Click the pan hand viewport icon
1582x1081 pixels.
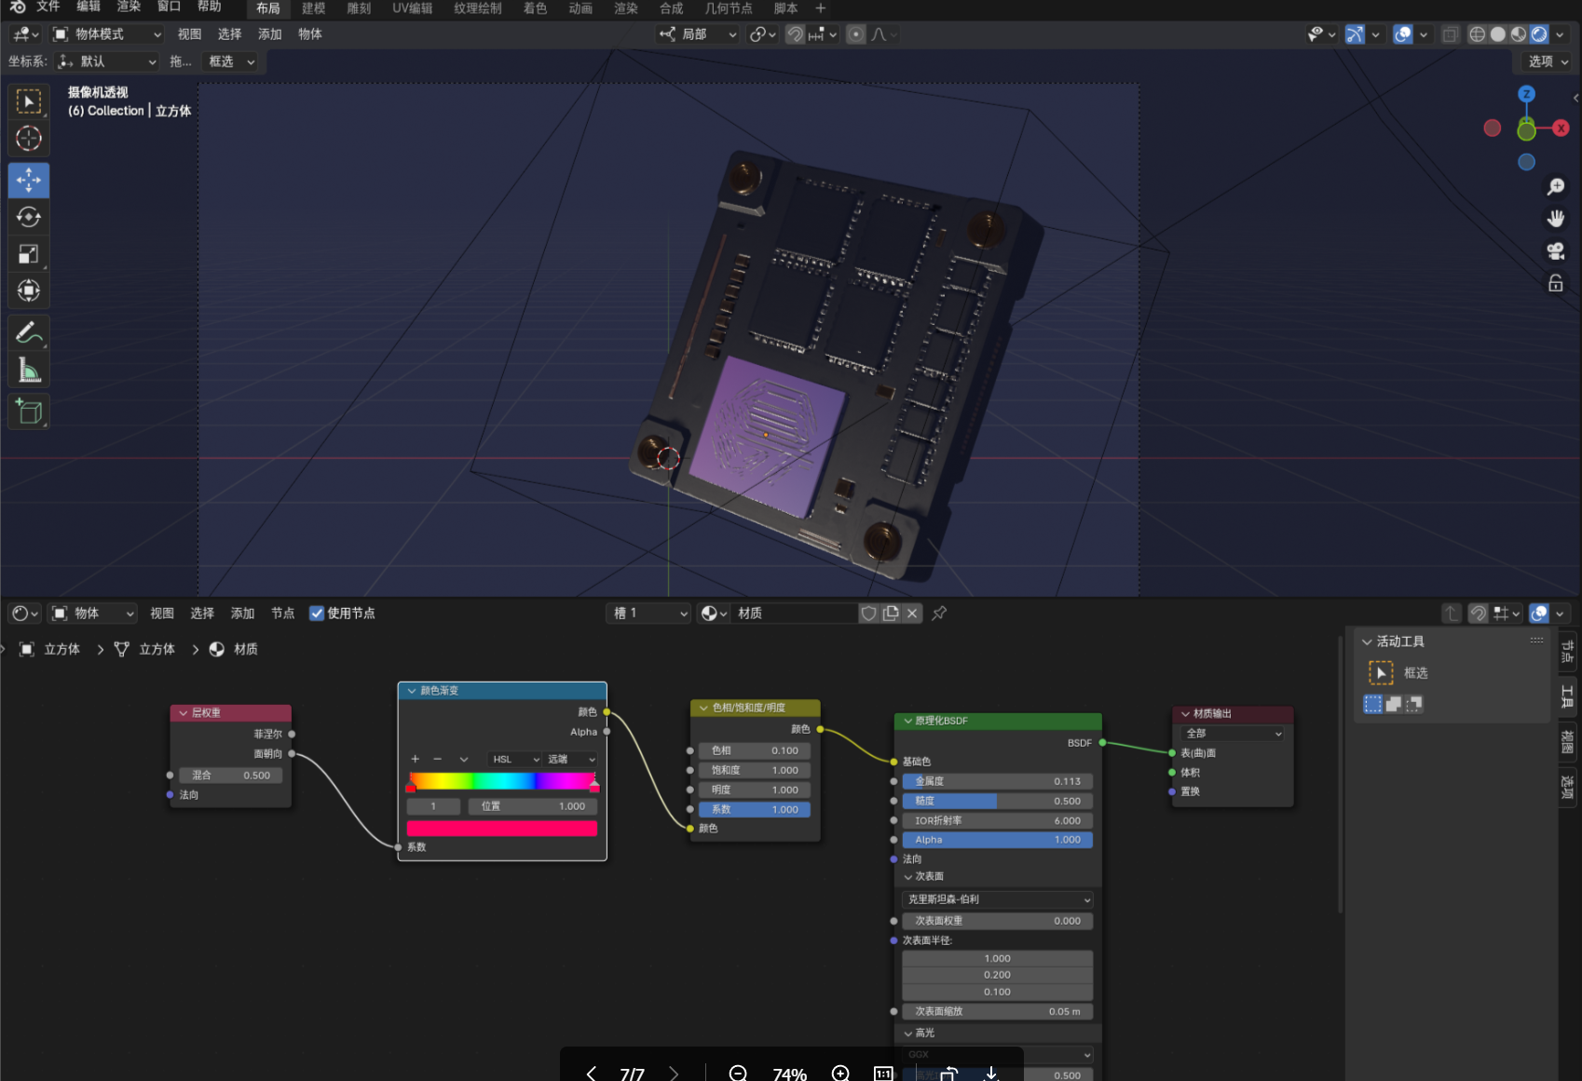[1555, 219]
